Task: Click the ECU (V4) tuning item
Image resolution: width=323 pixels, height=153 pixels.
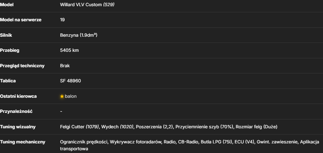Action: click(245, 142)
